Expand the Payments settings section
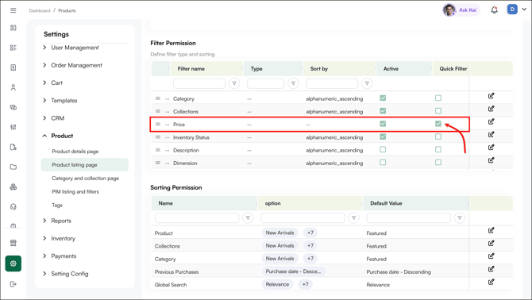 tap(60, 256)
